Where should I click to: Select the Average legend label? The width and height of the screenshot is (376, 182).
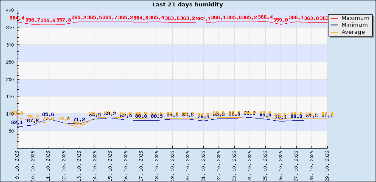coord(353,32)
